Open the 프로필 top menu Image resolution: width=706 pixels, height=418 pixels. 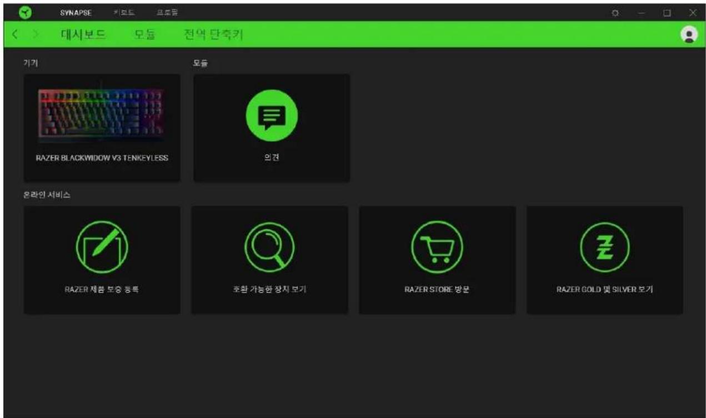pos(167,12)
